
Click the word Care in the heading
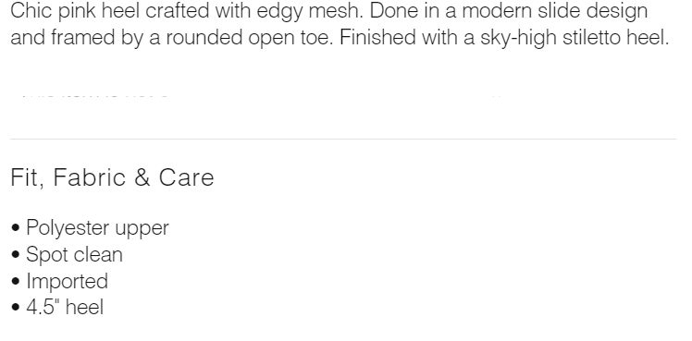tap(186, 177)
